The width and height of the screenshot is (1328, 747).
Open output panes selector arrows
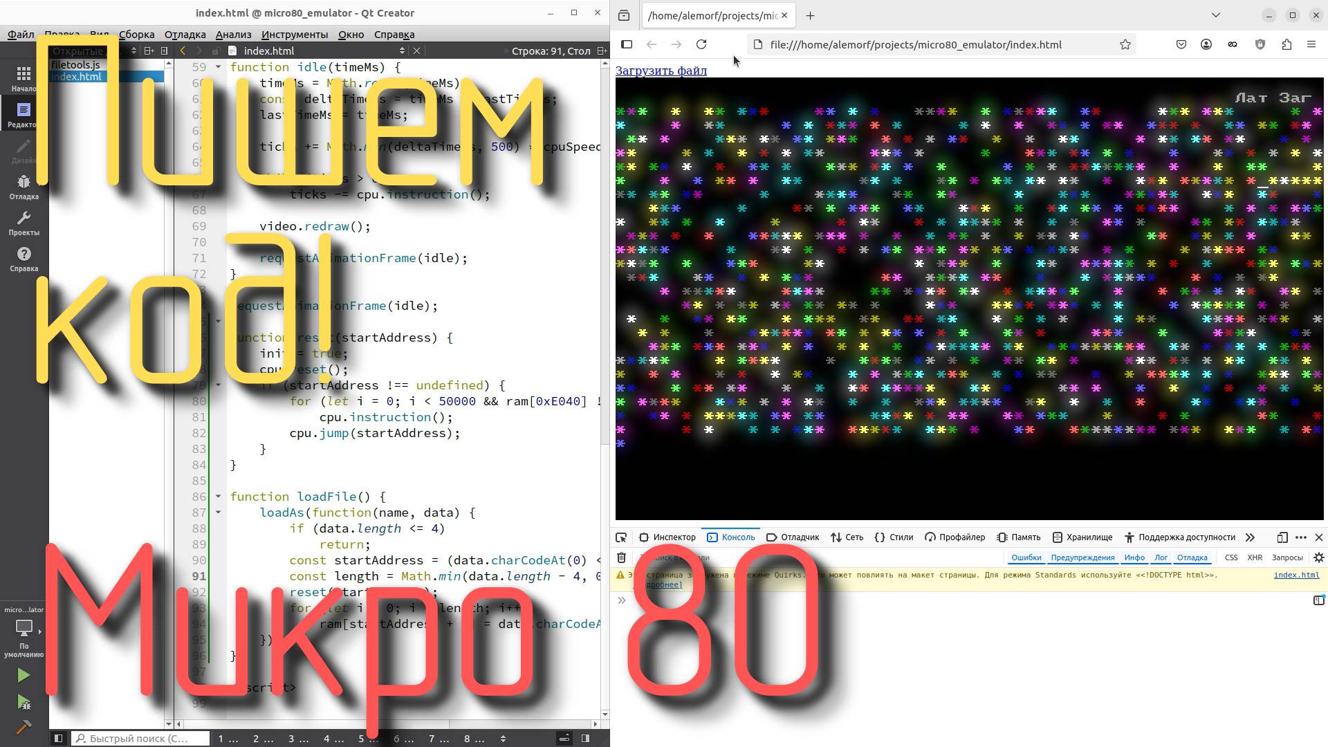coord(503,739)
